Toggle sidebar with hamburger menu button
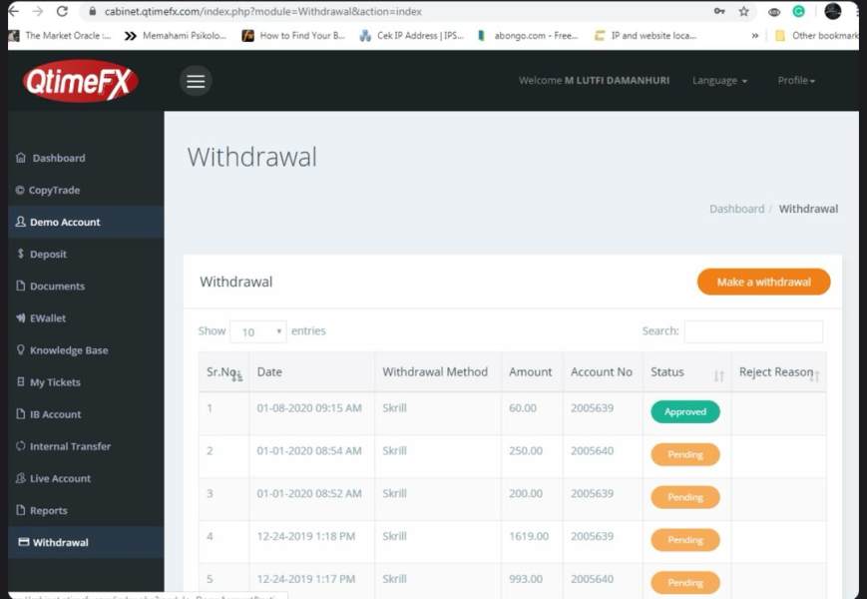The height and width of the screenshot is (599, 867). click(196, 81)
